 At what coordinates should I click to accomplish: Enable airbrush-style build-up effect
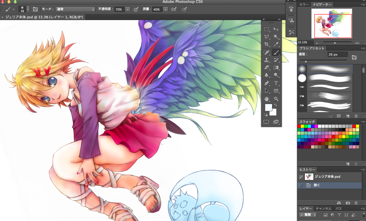(174, 9)
